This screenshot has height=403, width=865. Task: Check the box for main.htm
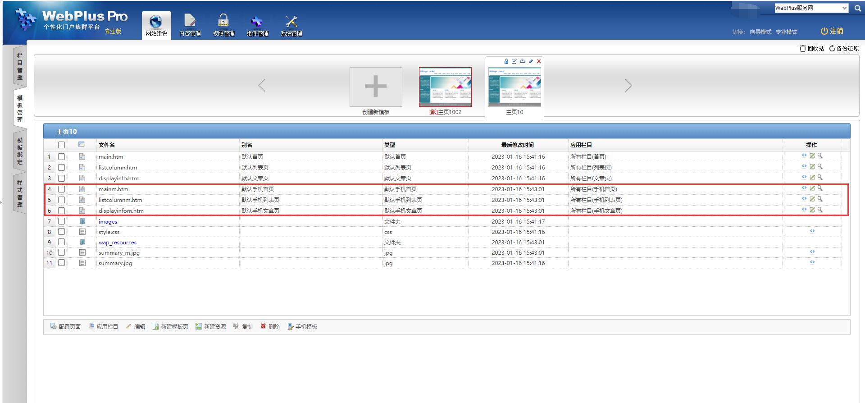click(61, 157)
